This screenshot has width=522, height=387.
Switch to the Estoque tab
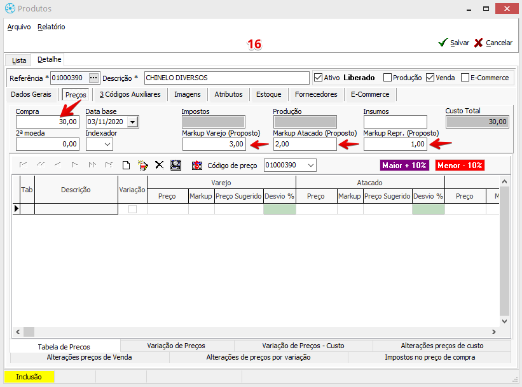[x=268, y=94]
